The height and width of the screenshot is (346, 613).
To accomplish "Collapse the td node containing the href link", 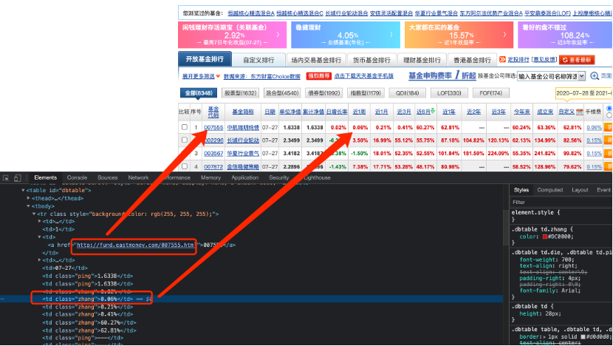I will tap(39, 237).
